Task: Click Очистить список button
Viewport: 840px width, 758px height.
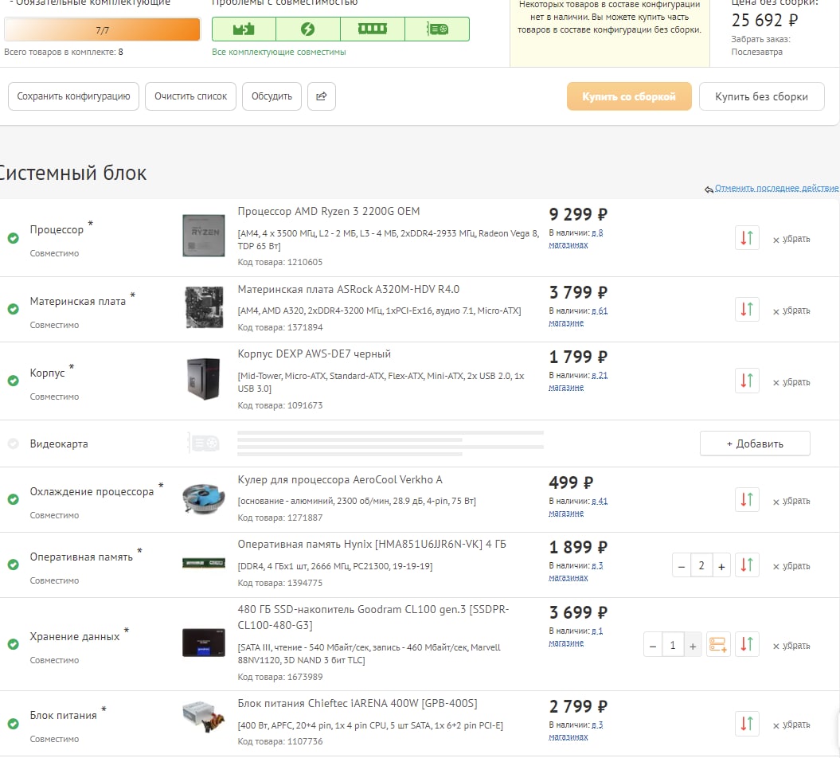Action: pos(191,96)
